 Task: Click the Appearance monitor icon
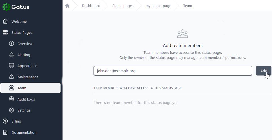[12, 66]
